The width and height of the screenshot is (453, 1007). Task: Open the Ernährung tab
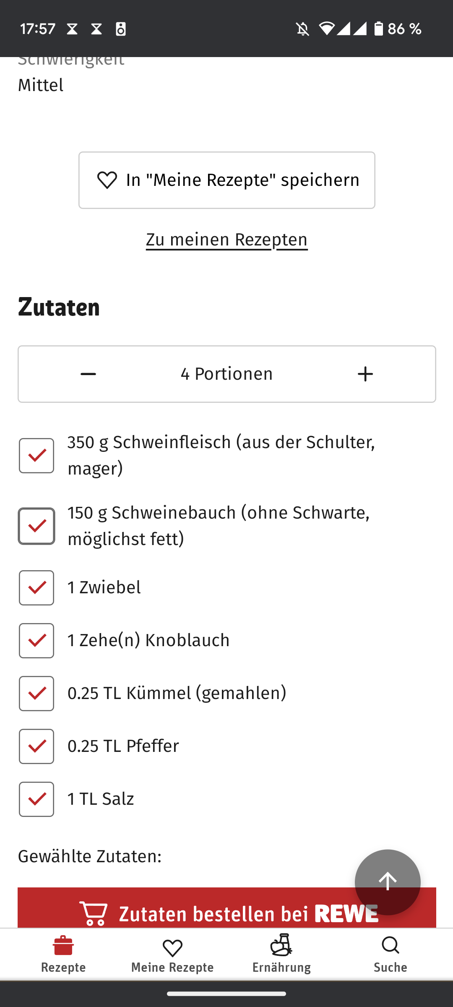click(x=281, y=954)
